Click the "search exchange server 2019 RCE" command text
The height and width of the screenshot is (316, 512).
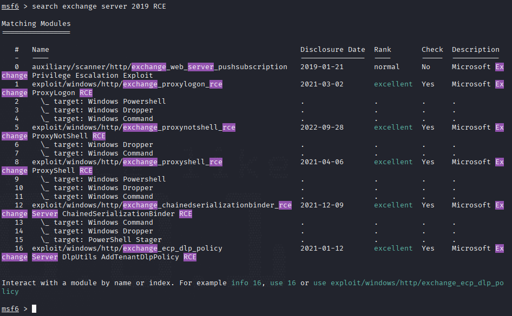click(x=99, y=6)
